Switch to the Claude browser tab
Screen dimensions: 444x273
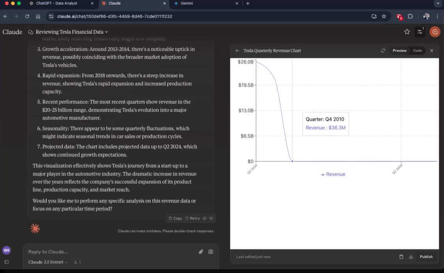click(134, 4)
